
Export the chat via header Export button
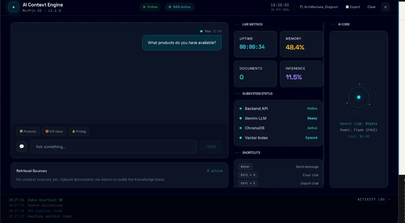(x=352, y=7)
